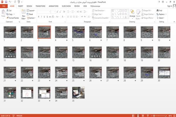Select slide 30 thumbnail
Image resolution: width=176 pixels, height=117 pixels.
164,72
